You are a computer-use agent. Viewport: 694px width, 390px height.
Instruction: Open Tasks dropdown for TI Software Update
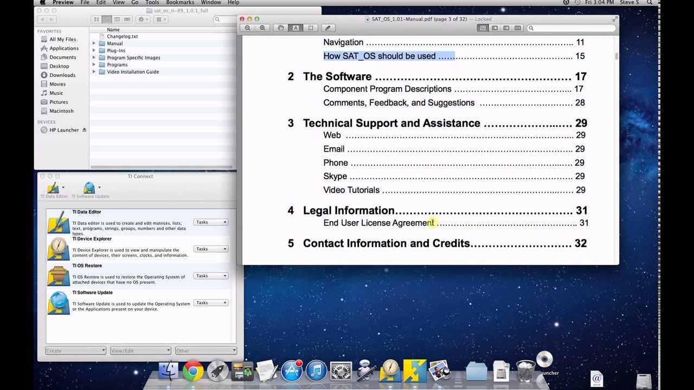pyautogui.click(x=211, y=303)
